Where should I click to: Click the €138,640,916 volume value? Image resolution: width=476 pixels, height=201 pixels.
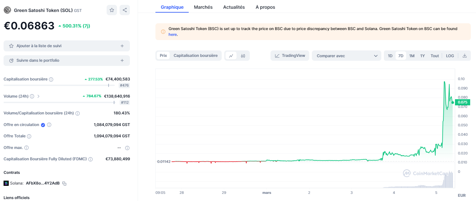[x=117, y=96]
